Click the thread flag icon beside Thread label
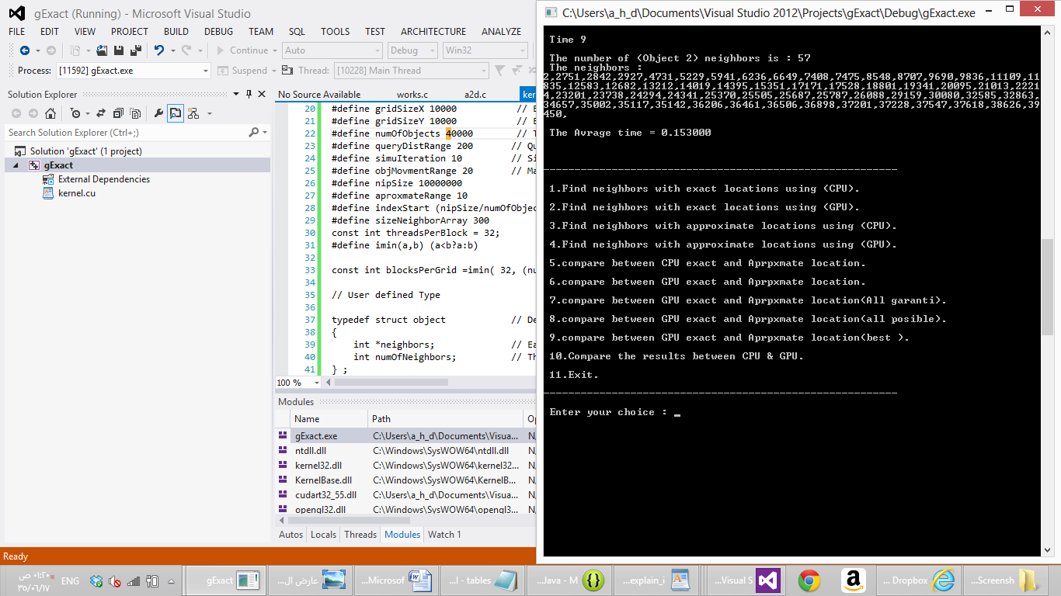The width and height of the screenshot is (1061, 596). click(289, 71)
